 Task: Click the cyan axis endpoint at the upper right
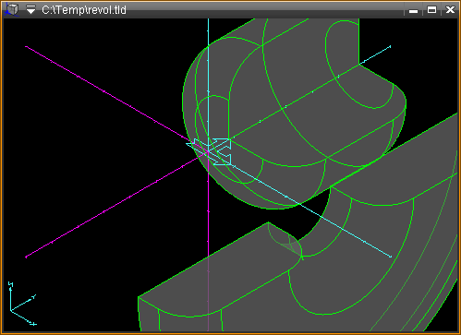(390, 47)
